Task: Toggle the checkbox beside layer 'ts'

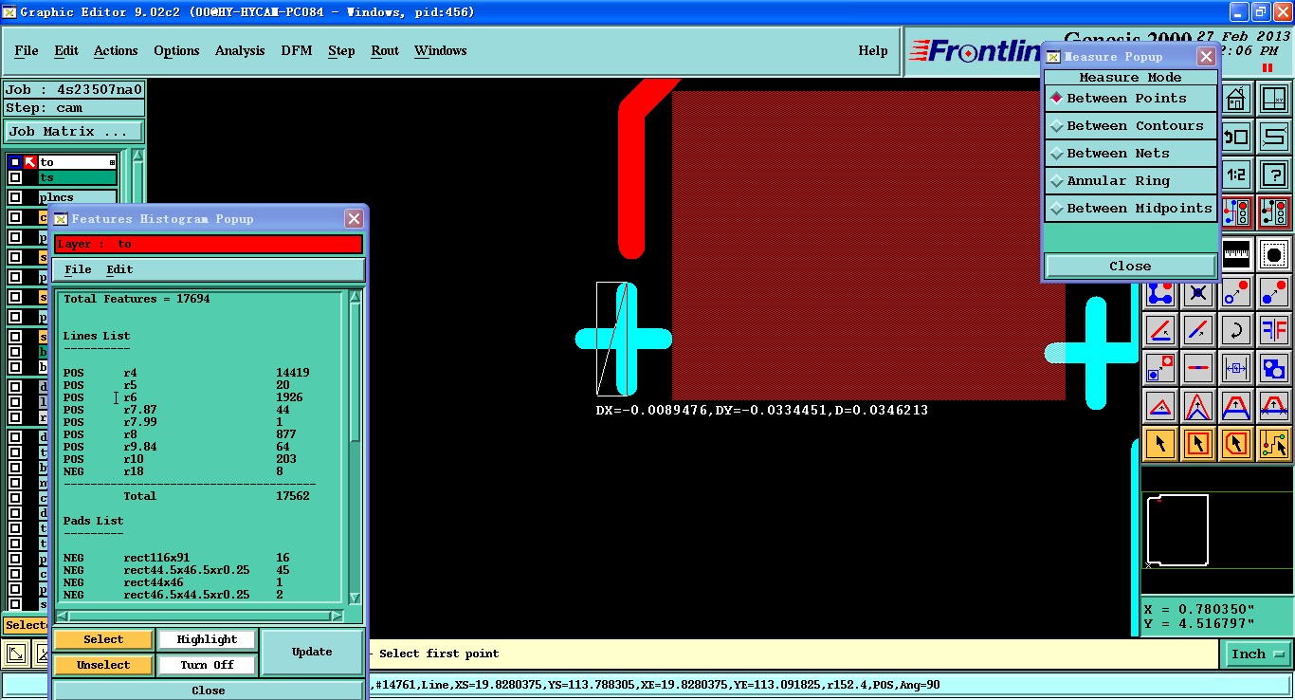Action: (x=15, y=177)
